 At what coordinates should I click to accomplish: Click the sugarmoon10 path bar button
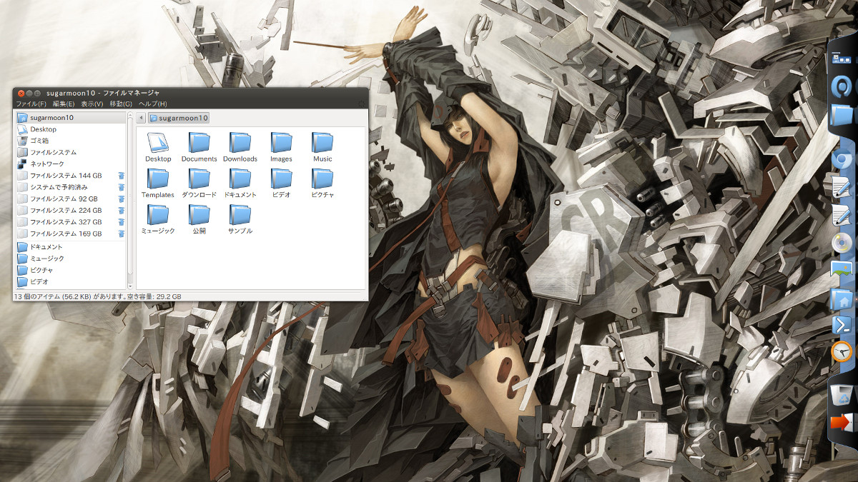click(179, 117)
